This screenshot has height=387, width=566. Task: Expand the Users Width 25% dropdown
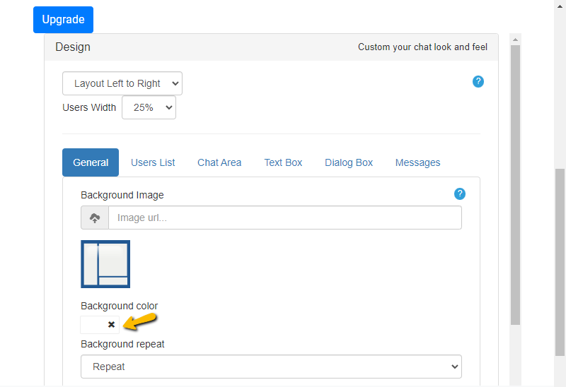(149, 107)
